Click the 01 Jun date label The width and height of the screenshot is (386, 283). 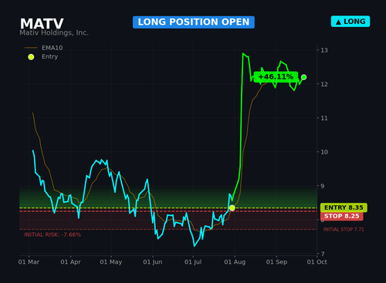pos(153,262)
